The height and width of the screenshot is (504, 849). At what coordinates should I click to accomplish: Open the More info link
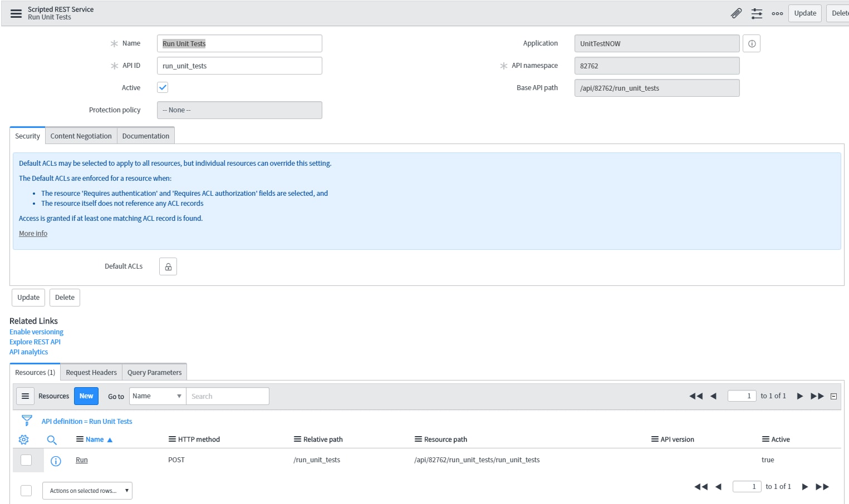(x=33, y=234)
